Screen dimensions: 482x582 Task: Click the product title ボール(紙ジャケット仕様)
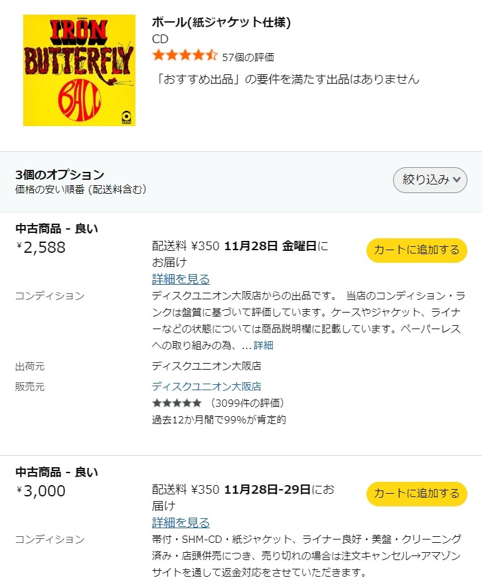click(221, 23)
